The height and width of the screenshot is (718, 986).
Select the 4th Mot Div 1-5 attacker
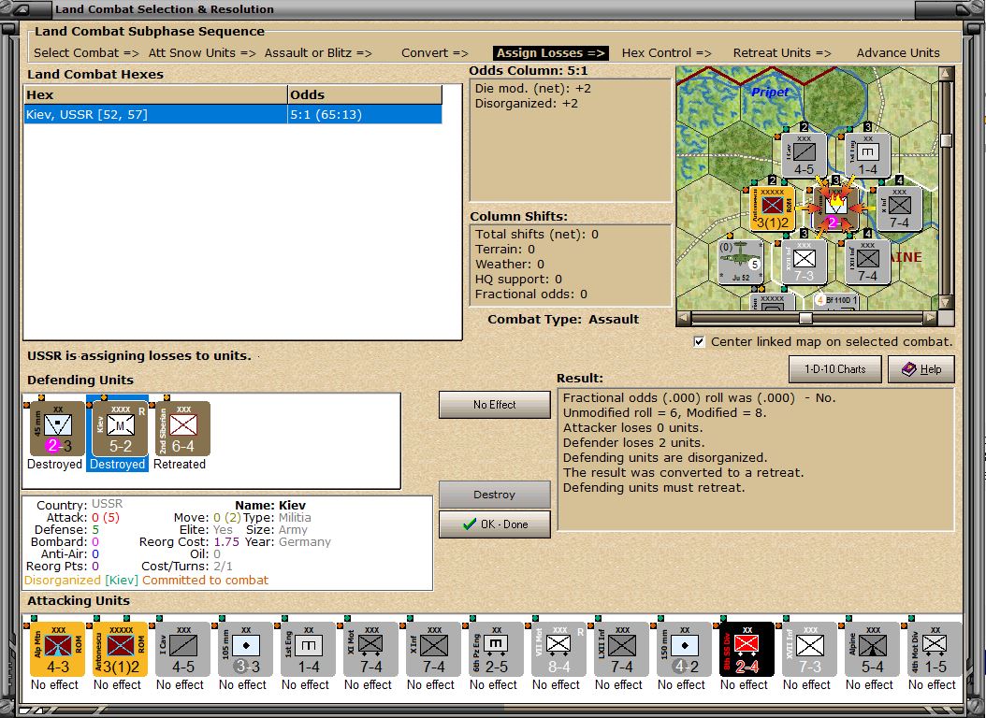click(x=935, y=650)
